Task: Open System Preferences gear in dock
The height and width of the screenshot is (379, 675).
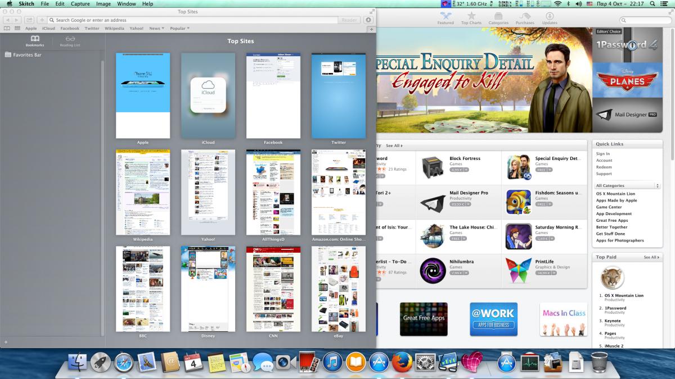Action: [x=425, y=362]
